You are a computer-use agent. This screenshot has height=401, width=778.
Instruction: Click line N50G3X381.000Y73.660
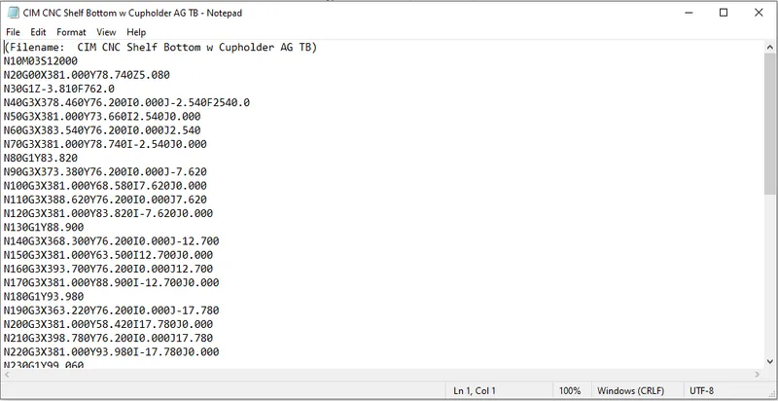click(102, 117)
